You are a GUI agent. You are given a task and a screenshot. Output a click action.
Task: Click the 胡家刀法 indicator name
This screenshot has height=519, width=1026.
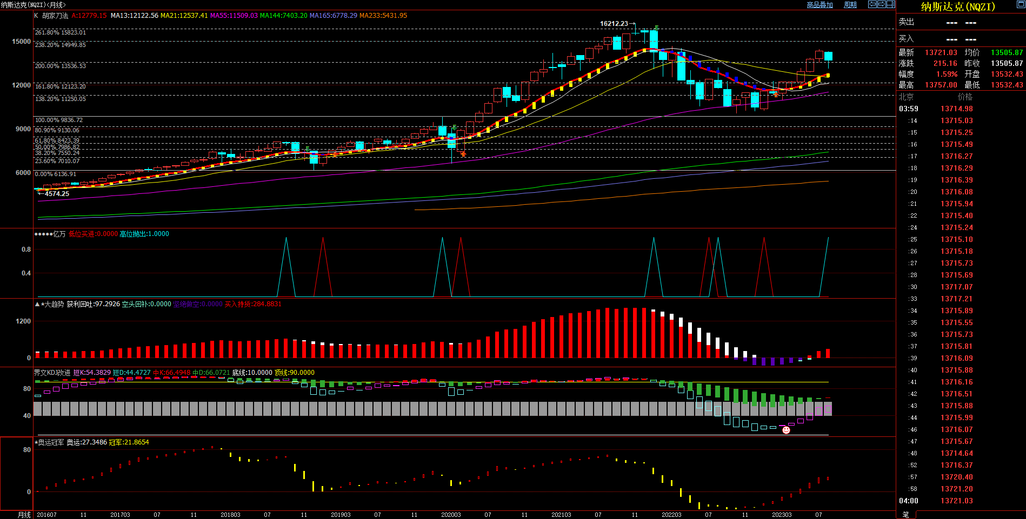point(55,16)
